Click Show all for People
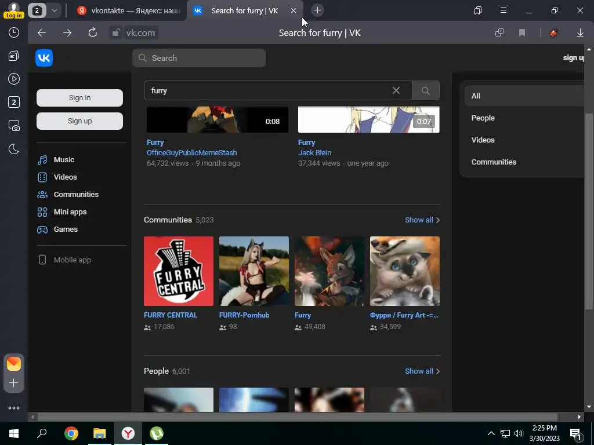 point(422,371)
